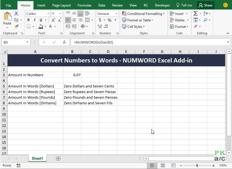Viewport: 232px width, 169px height.
Task: Open the File tab
Action: pos(8,5)
